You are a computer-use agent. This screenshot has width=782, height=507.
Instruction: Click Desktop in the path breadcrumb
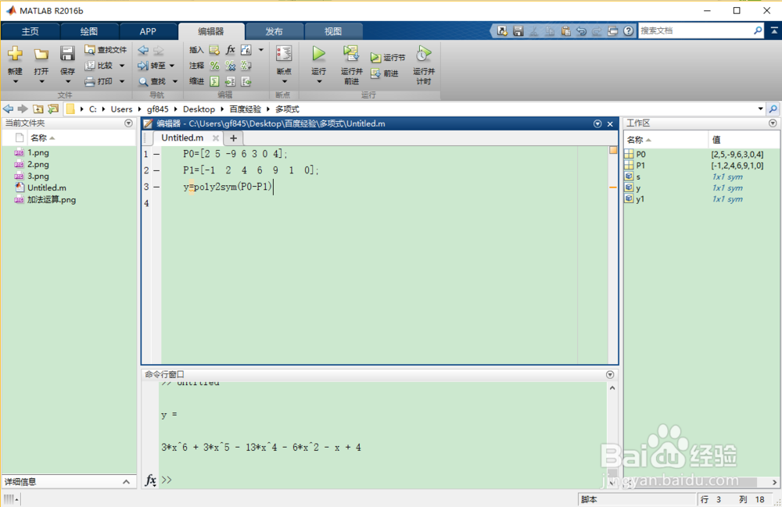pos(199,109)
